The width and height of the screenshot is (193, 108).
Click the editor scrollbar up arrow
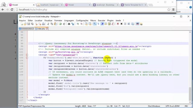[x=190, y=32]
